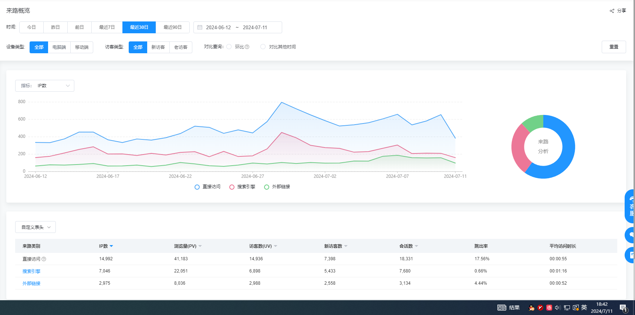Switch time range to 前日
Image resolution: width=635 pixels, height=315 pixels.
[x=80, y=27]
